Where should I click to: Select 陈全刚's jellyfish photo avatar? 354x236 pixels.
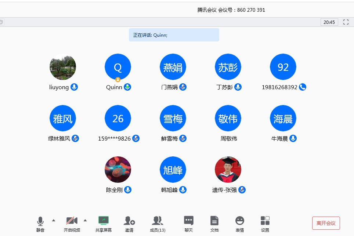pos(118,170)
